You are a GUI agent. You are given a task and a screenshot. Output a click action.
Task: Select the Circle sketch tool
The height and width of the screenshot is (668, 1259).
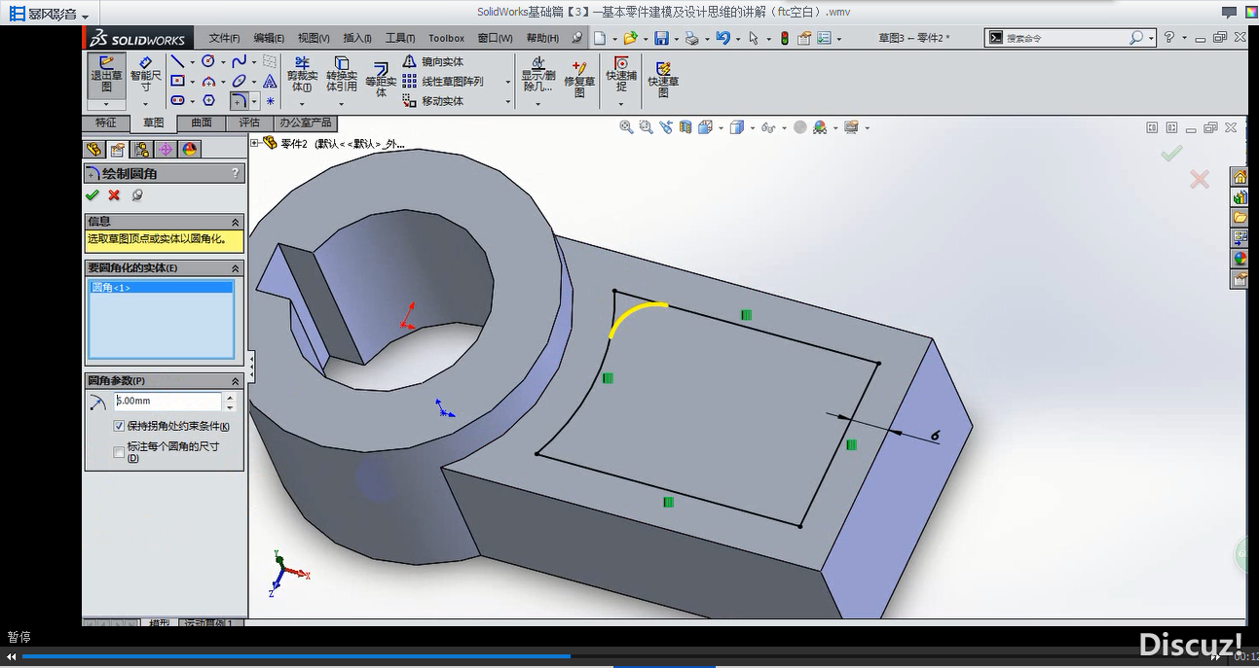tap(207, 61)
